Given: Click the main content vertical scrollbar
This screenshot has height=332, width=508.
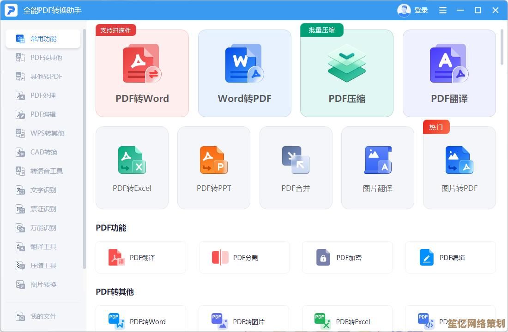Looking at the screenshot, I should (502, 47).
